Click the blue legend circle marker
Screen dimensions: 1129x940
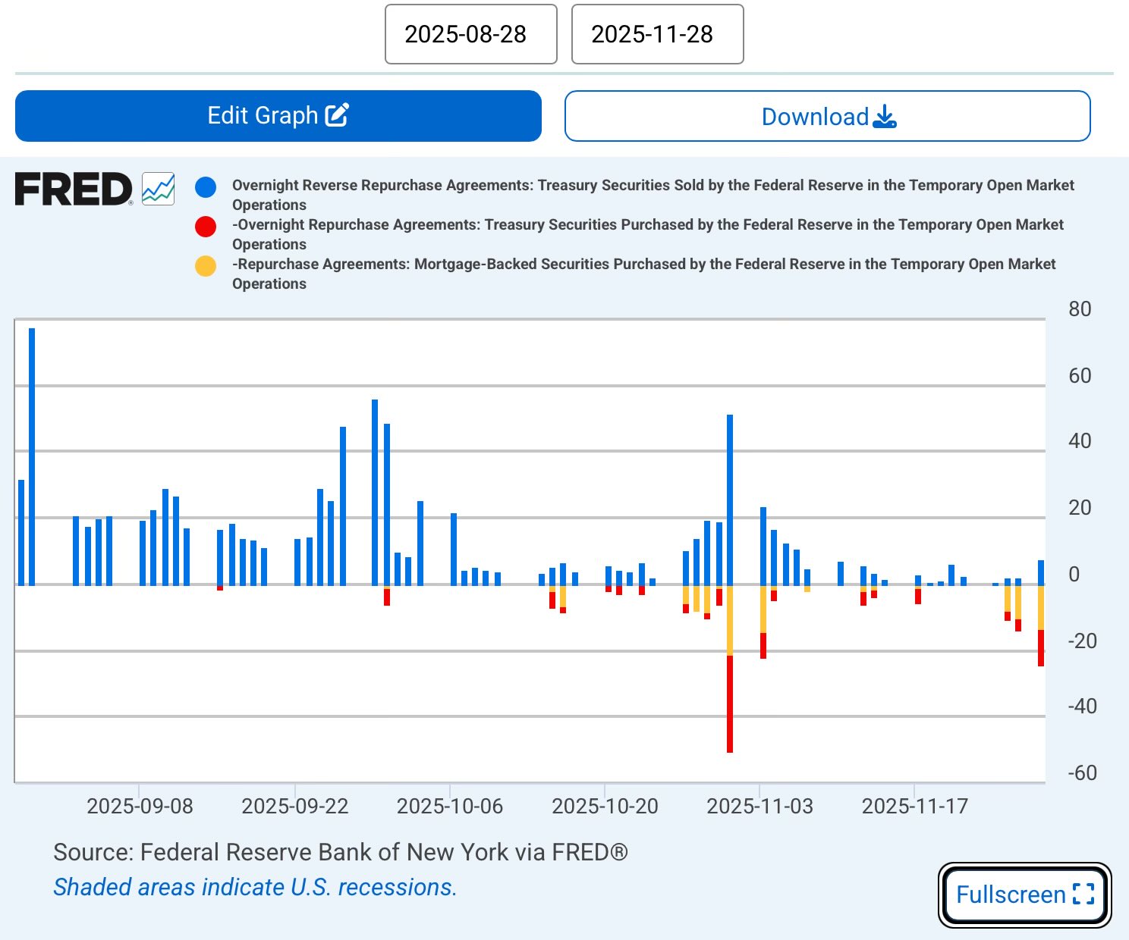click(x=206, y=187)
